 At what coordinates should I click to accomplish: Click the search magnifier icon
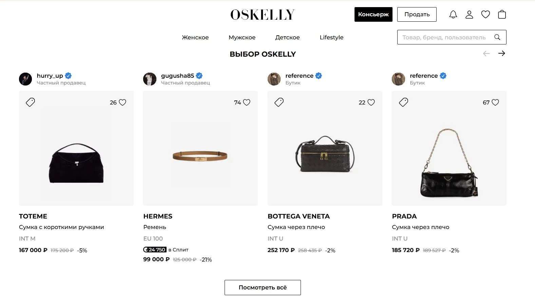497,37
